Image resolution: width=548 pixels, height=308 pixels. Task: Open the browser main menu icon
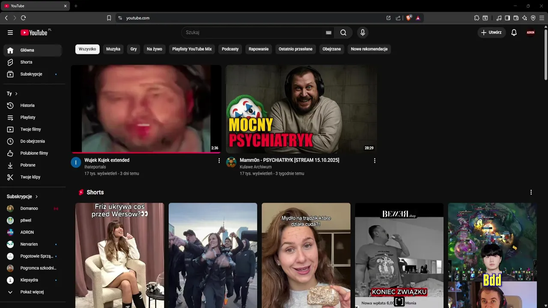[542, 18]
